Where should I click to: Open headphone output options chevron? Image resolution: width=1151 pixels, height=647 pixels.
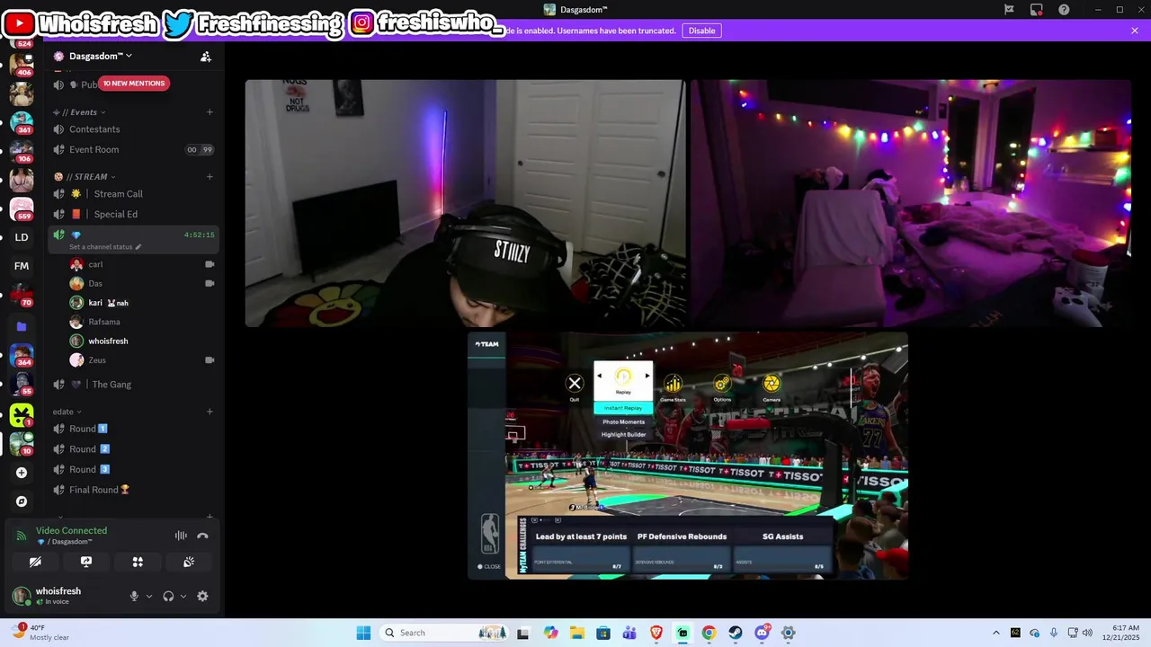click(x=183, y=596)
